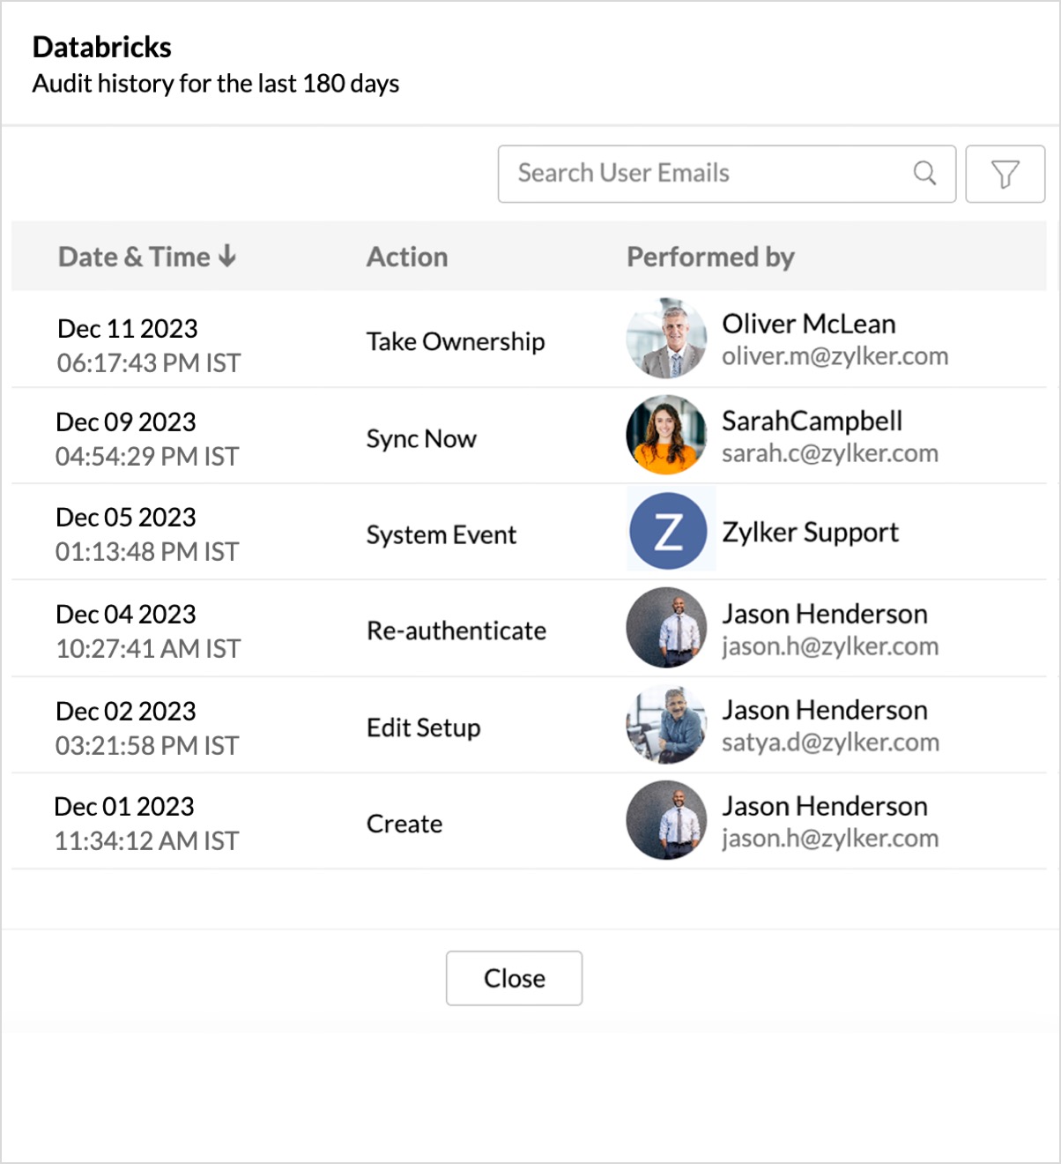This screenshot has height=1164, width=1061.
Task: Click the Zylker Support Z avatar
Action: point(668,531)
